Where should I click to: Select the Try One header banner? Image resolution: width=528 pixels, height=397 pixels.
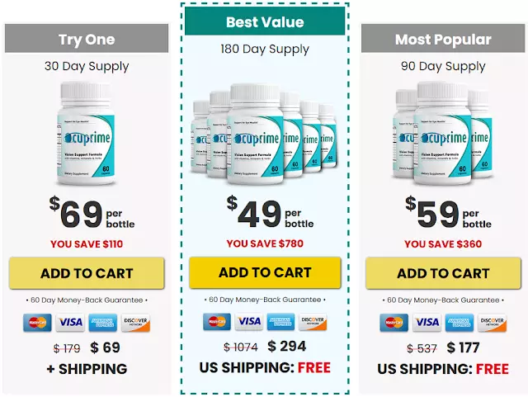(87, 38)
